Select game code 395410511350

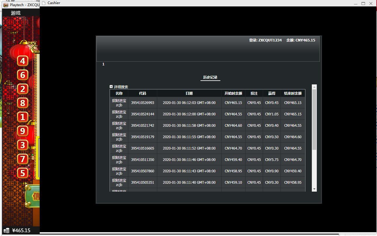[143, 160]
